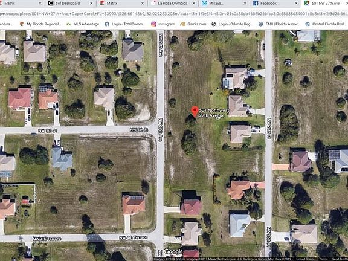This screenshot has height=261, width=348.
Task: Open the Terms link in map footer
Action: click(323, 259)
